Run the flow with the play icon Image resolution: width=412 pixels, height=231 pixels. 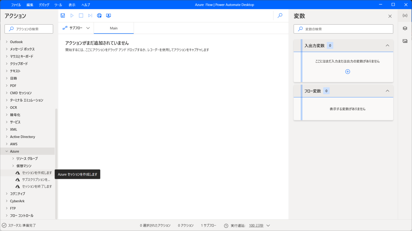72,15
